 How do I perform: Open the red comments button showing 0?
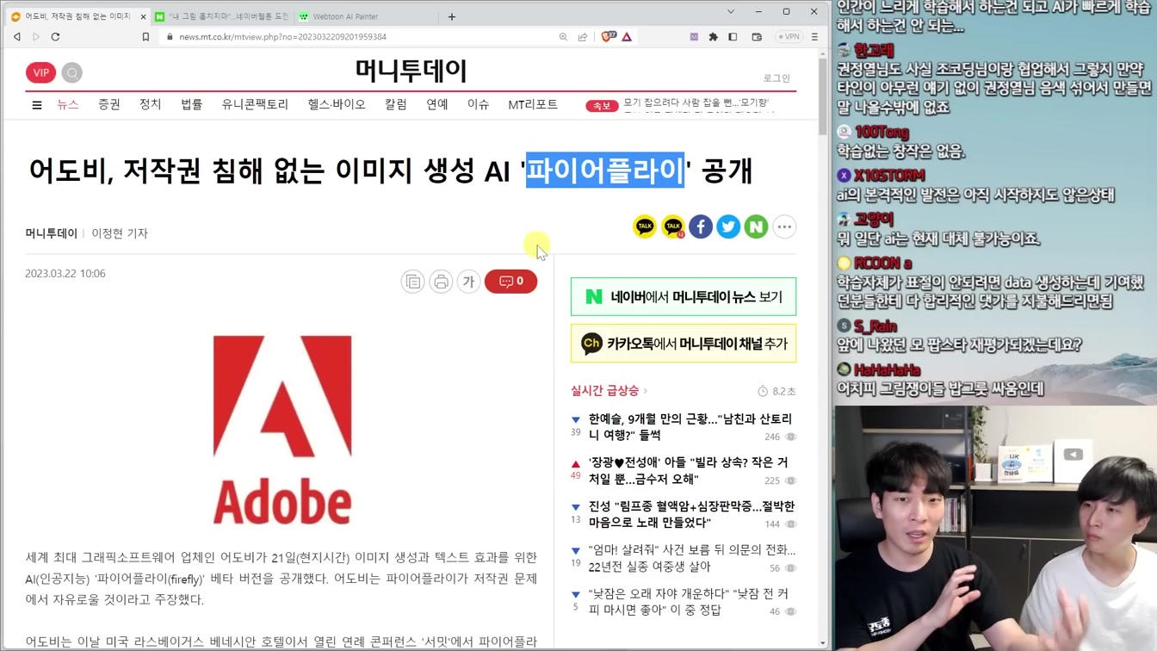point(510,282)
